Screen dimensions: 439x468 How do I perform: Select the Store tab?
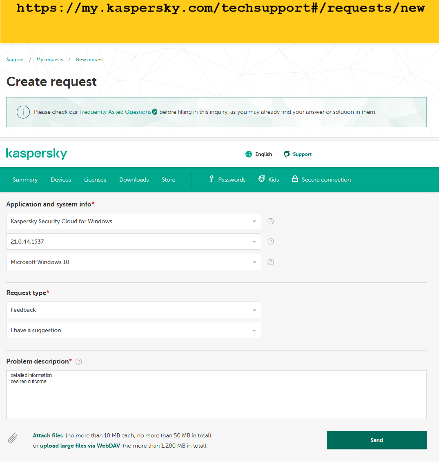click(x=168, y=180)
